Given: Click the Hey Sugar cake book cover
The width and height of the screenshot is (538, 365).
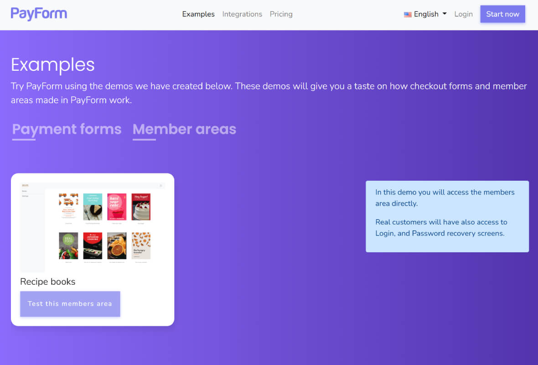Looking at the screenshot, I should 141,207.
